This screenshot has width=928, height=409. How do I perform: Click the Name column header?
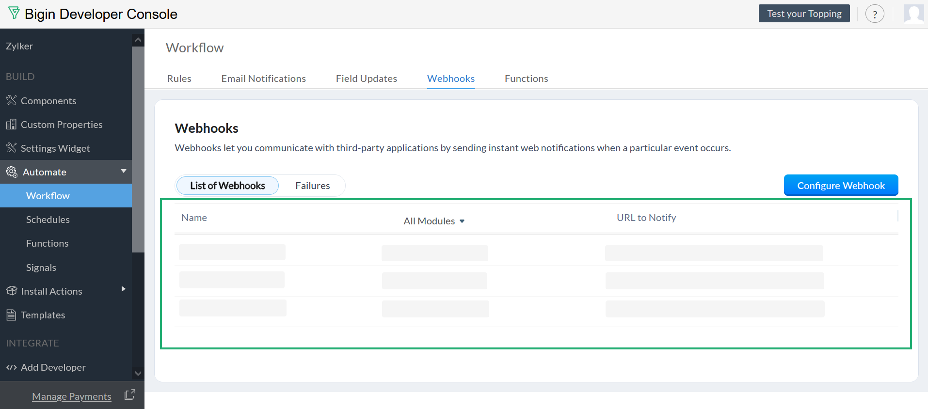tap(194, 218)
